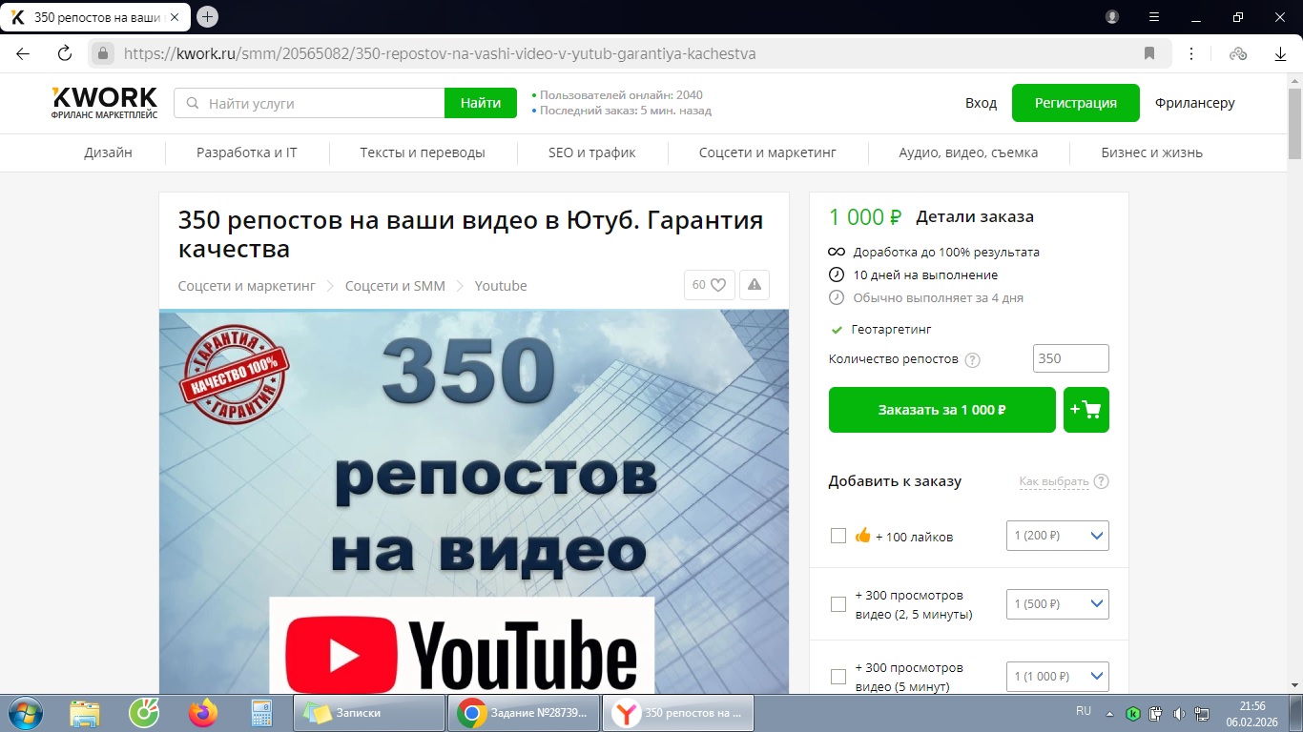
Task: Click the Вход login link
Action: point(981,103)
